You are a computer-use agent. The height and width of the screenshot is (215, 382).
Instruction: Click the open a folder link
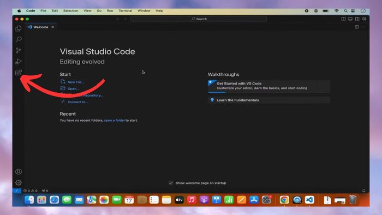tap(114, 120)
